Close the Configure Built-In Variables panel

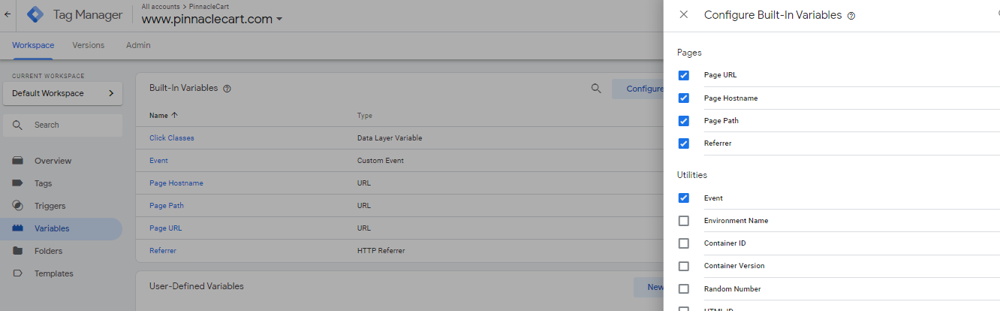tap(683, 15)
